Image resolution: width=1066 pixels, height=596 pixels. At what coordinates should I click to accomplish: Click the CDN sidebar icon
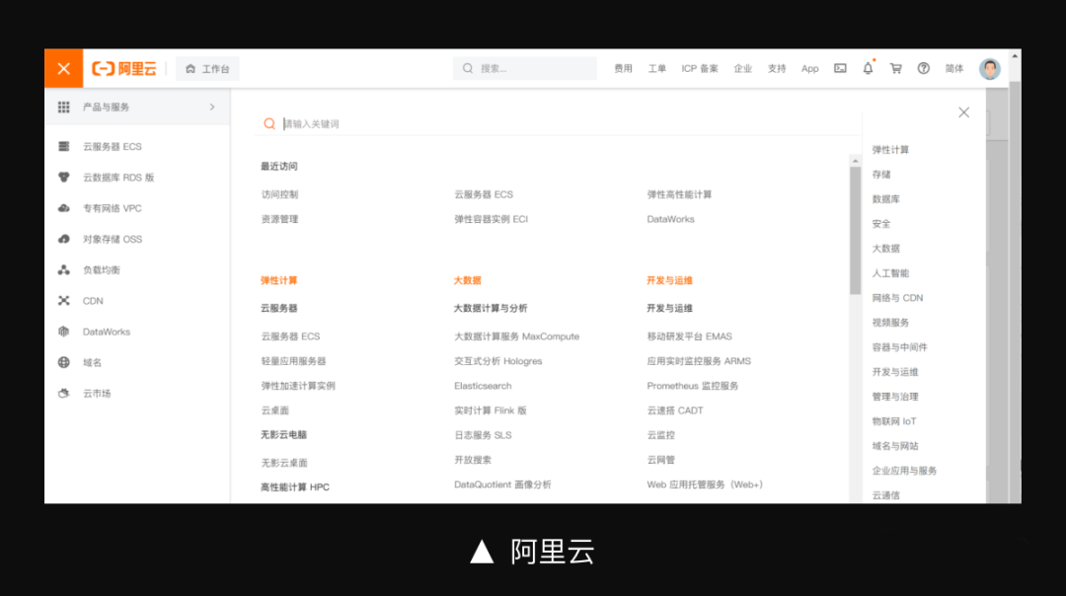click(64, 300)
